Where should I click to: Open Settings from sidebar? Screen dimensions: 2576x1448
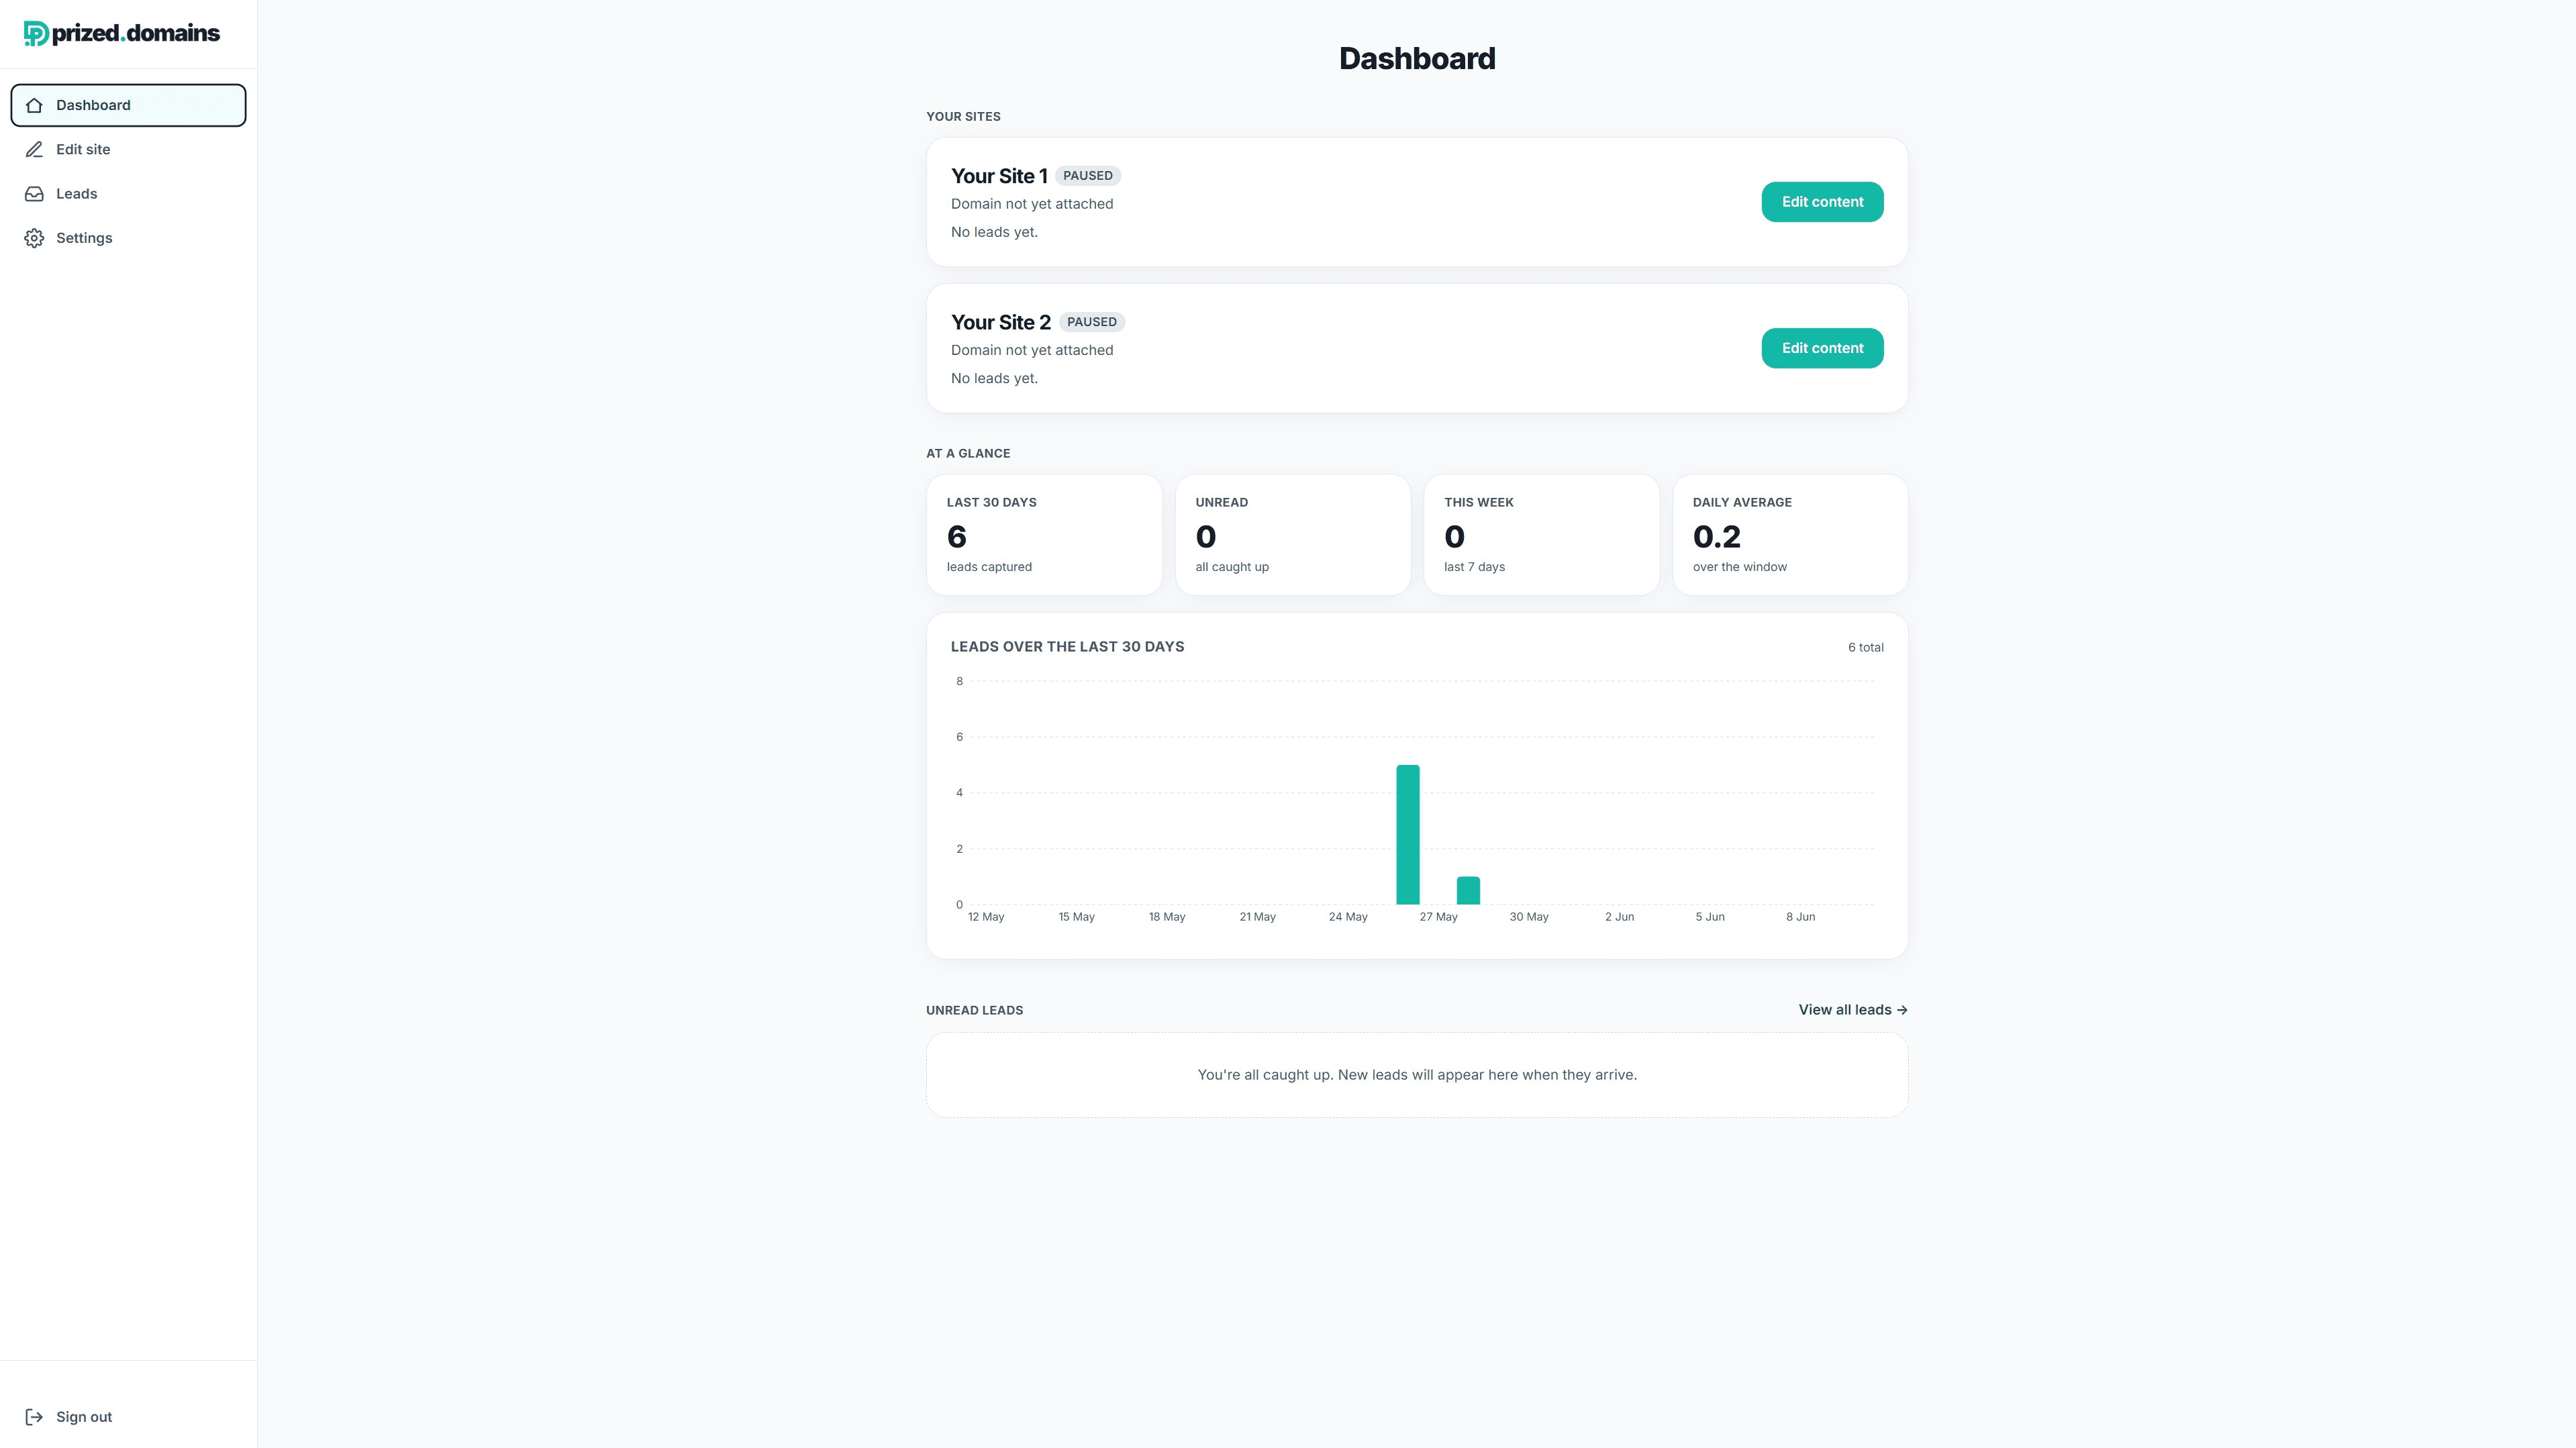(x=128, y=238)
